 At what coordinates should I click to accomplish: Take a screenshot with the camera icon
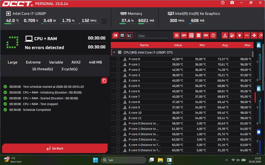232,3
